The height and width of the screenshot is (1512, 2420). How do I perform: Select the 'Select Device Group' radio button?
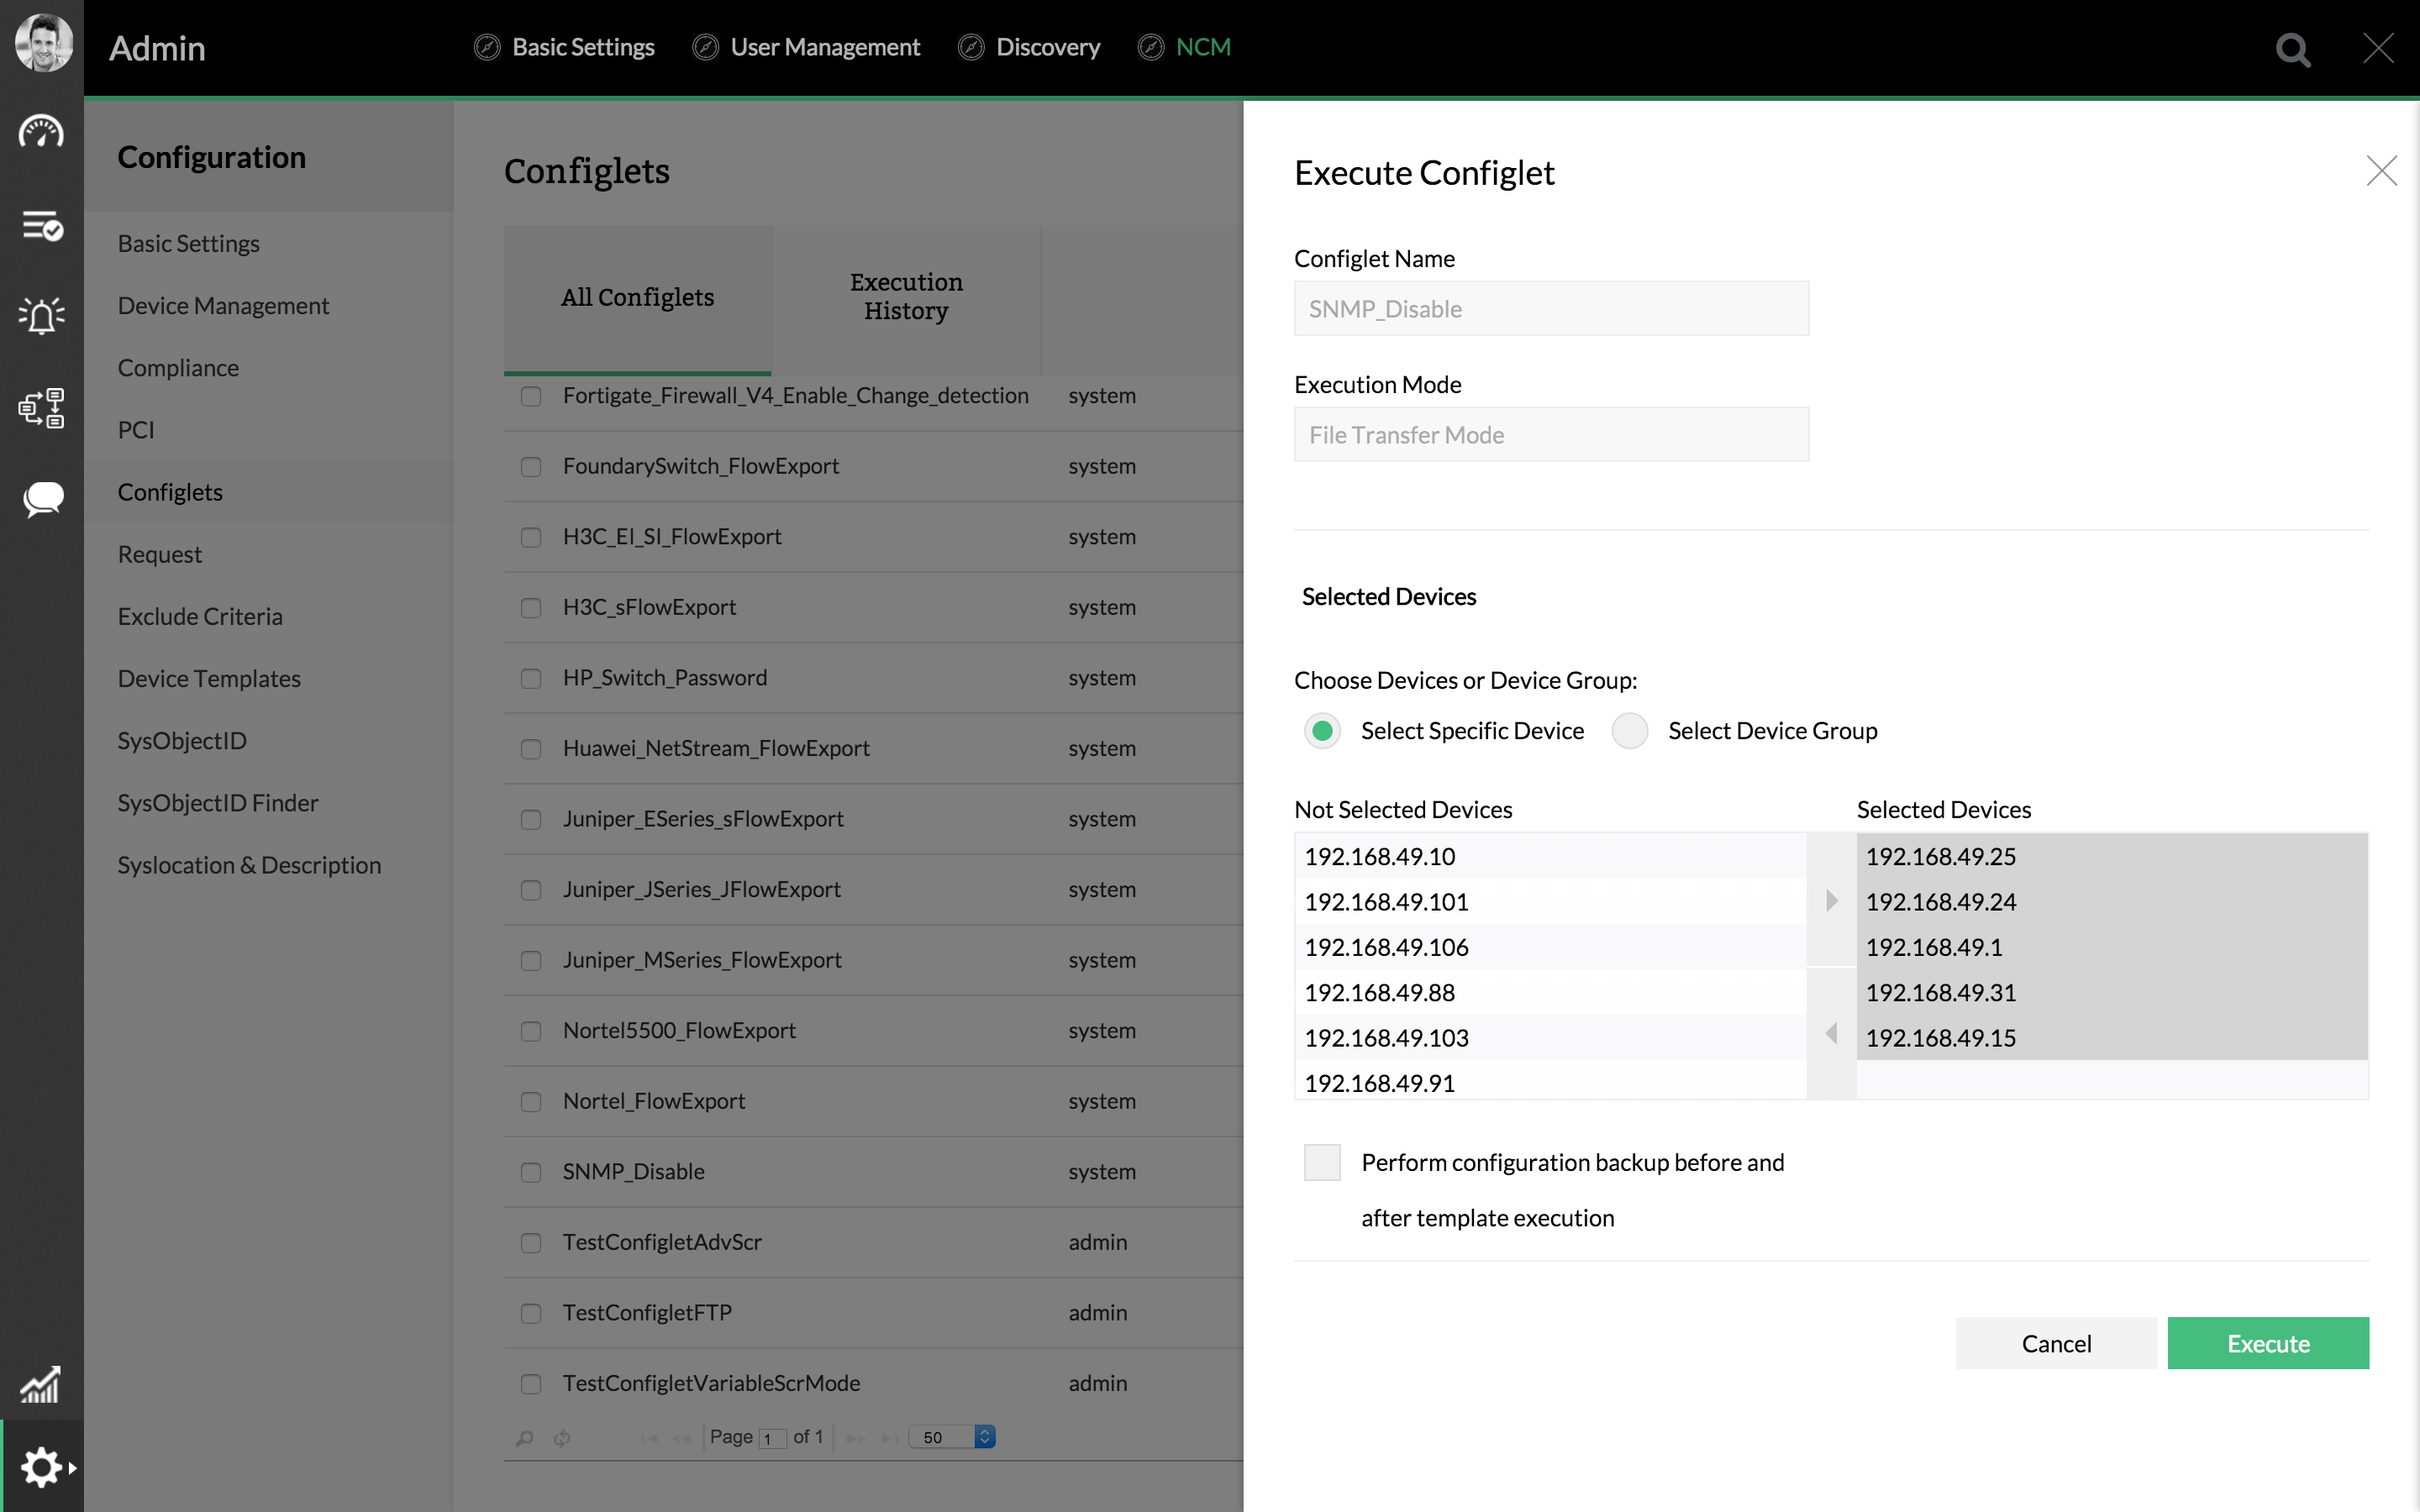pos(1629,731)
